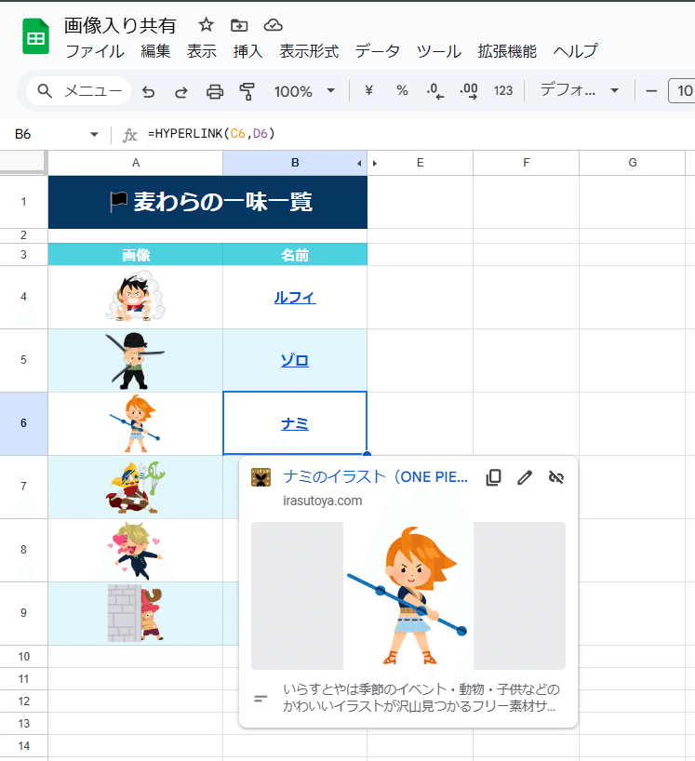
Task: Click the 名前 header cell
Action: [295, 254]
